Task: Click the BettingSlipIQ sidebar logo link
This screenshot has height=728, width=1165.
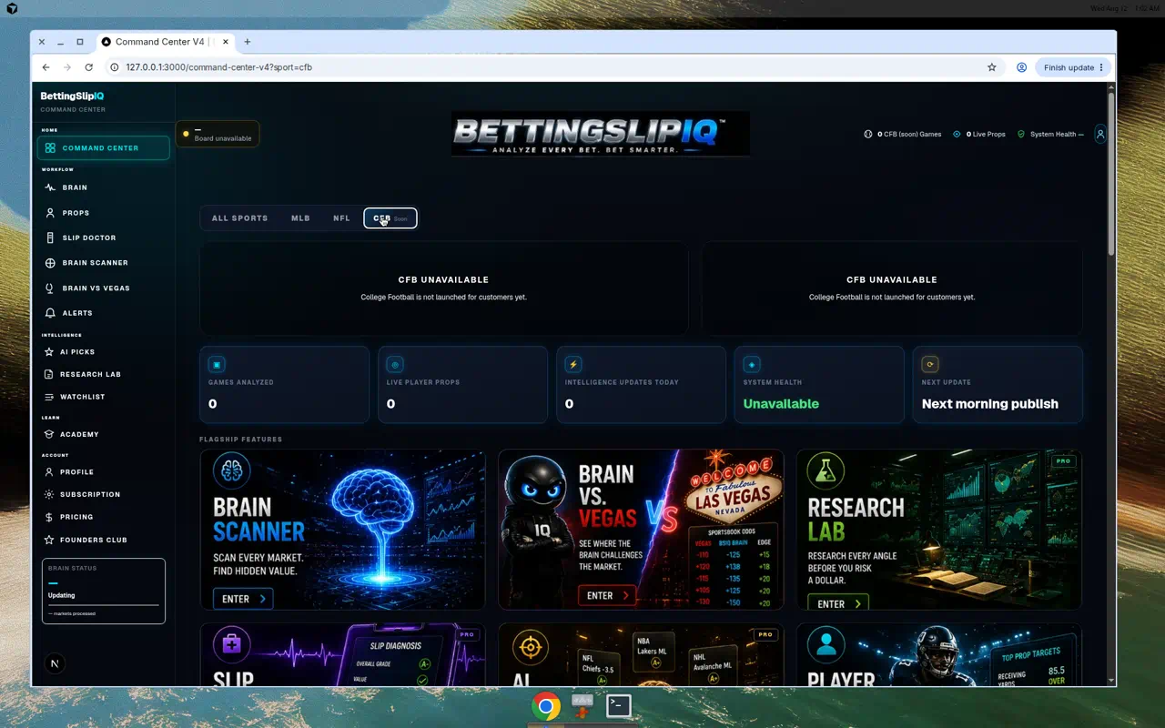Action: coord(72,96)
